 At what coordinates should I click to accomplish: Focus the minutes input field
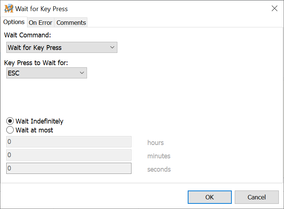[x=69, y=155]
